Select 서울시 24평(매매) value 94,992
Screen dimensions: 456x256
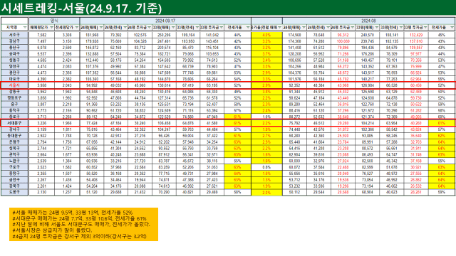tap(92, 85)
